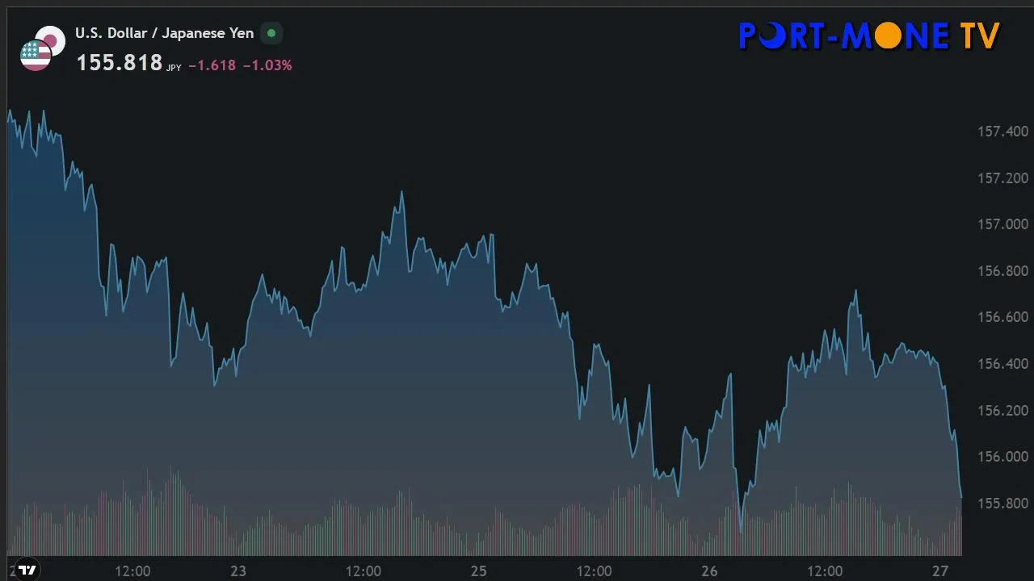Click the 156.800 price axis label
The height and width of the screenshot is (581, 1034).
[1002, 270]
